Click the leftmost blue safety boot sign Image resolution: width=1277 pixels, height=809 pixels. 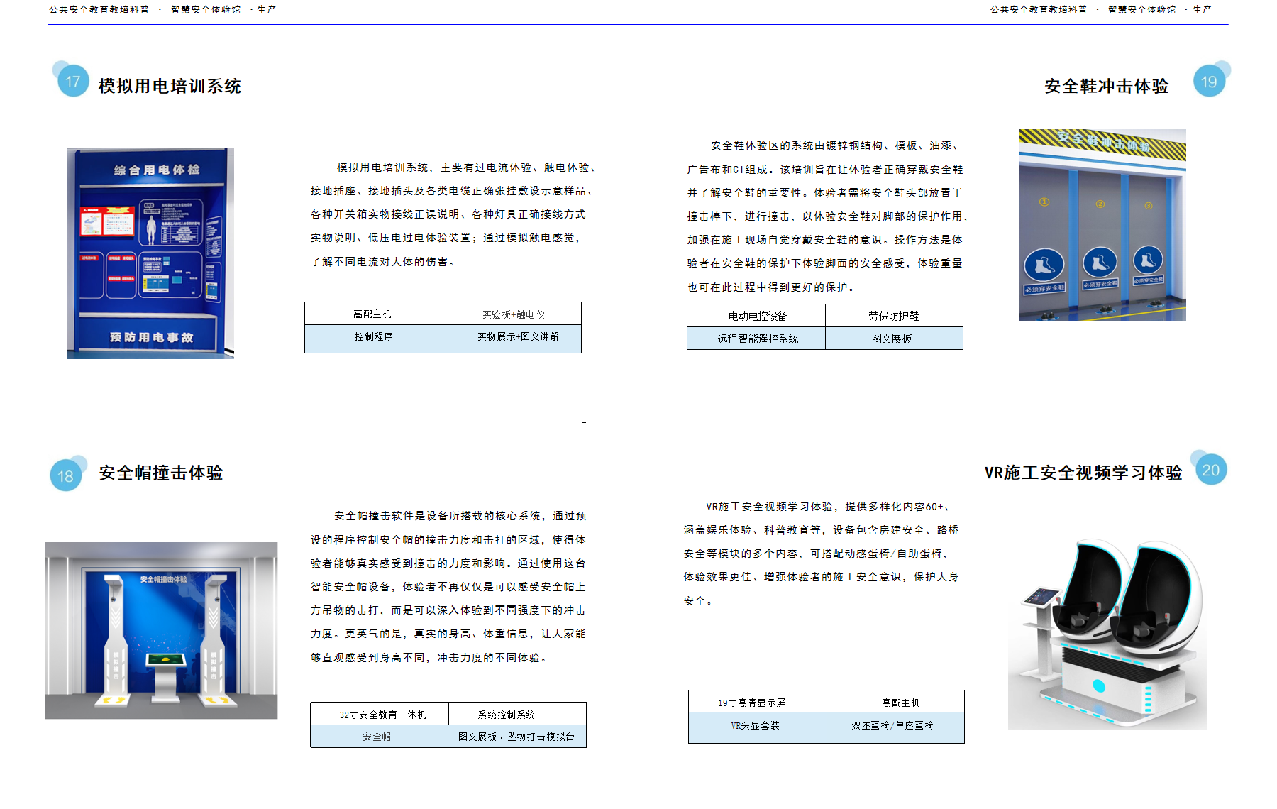[x=1044, y=265]
